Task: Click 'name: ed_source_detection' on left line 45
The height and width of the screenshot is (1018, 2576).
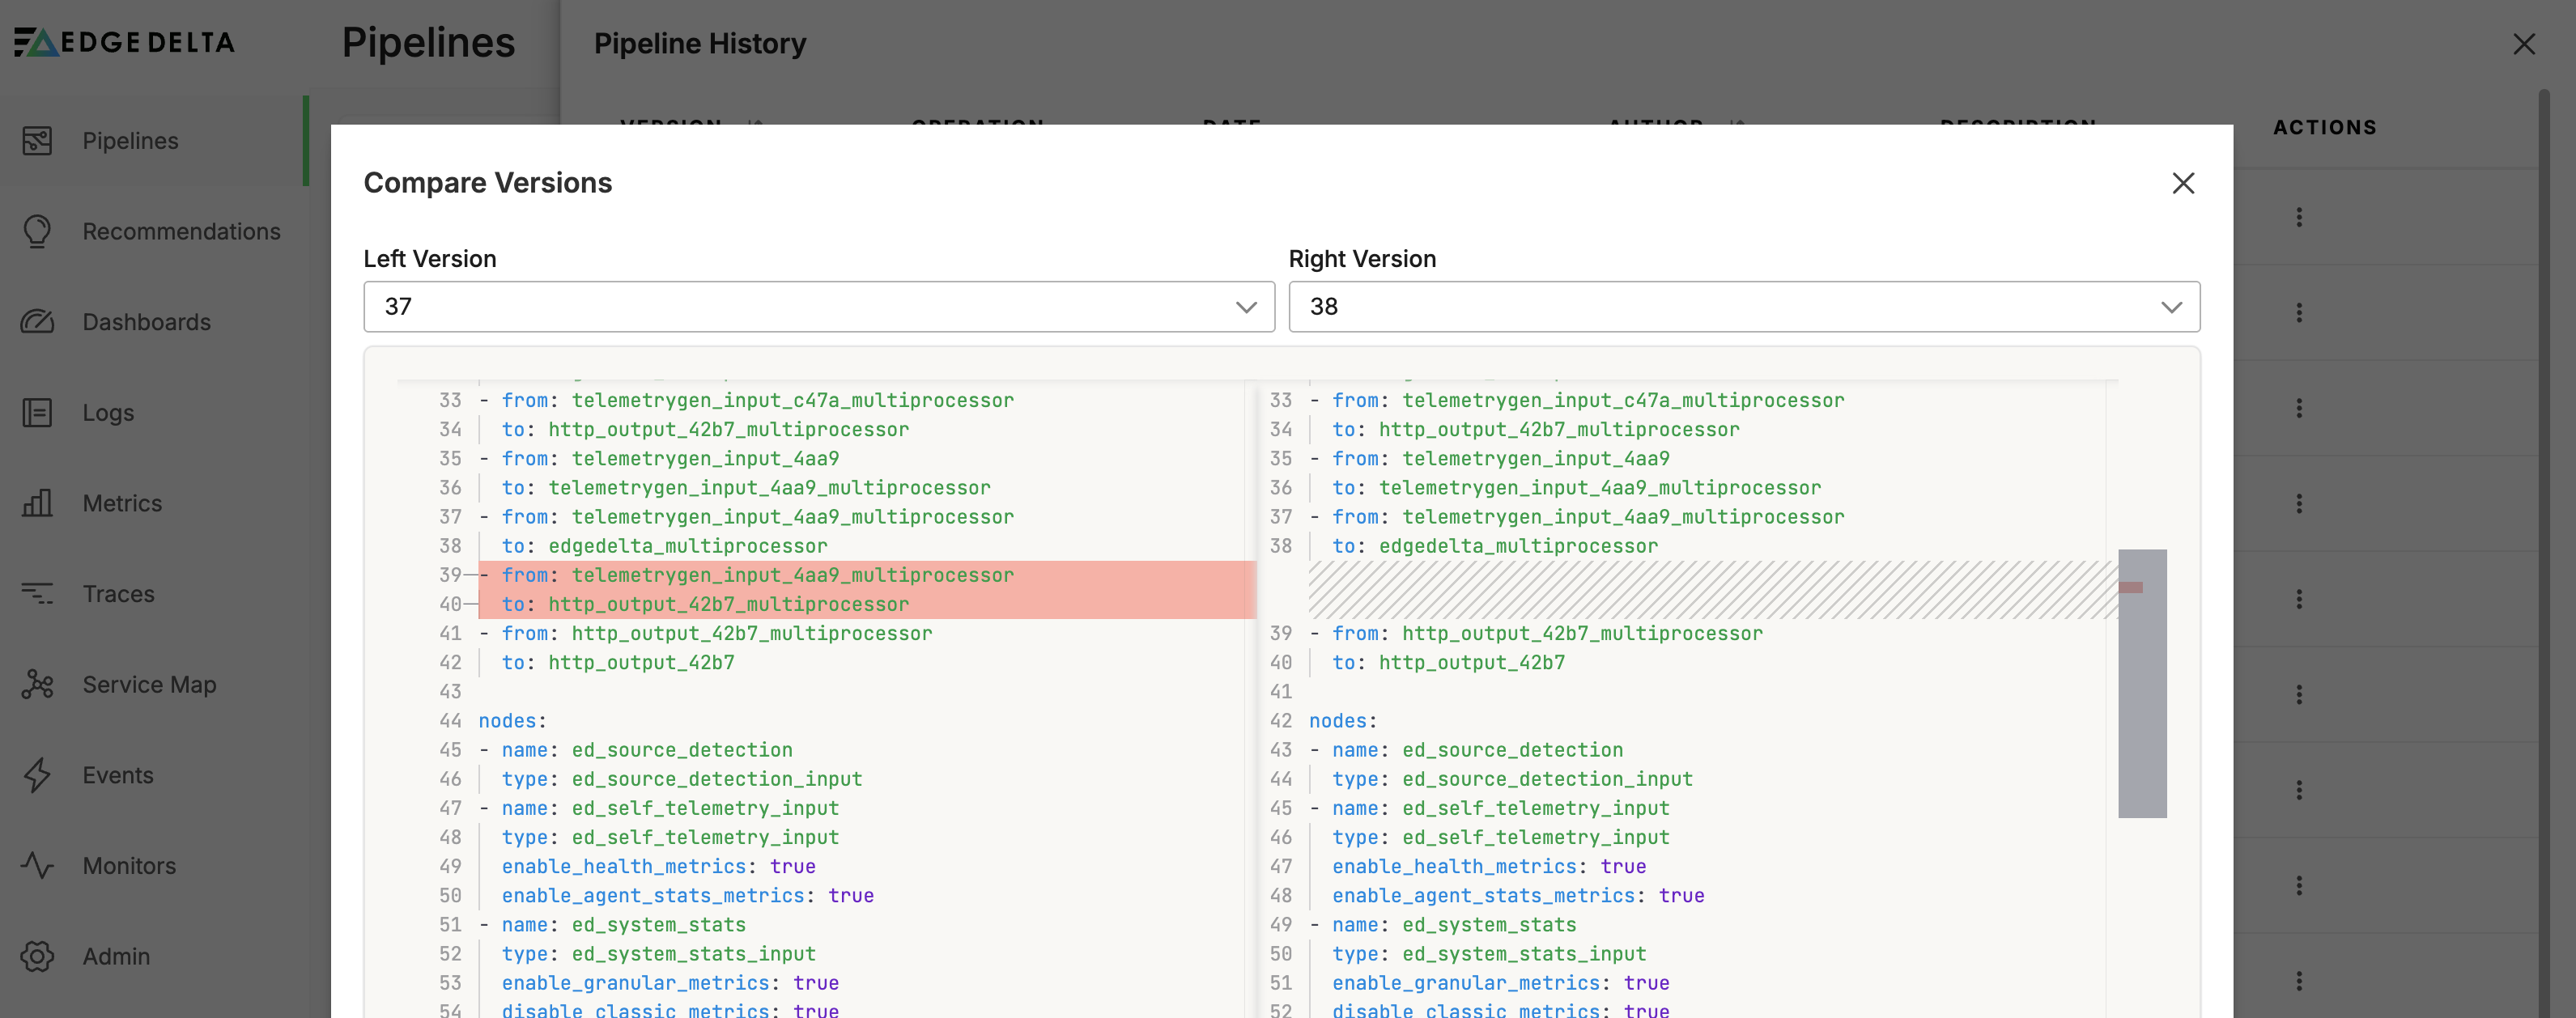Action: 647,750
